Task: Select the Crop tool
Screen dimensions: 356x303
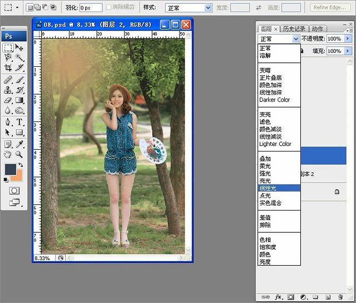Action: click(x=8, y=68)
